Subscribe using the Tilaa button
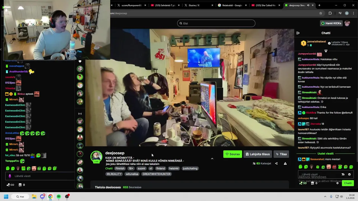The height and width of the screenshot is (201, 358). pos(281,154)
